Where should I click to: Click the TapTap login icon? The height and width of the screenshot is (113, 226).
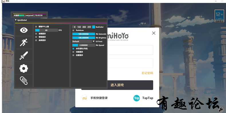[137, 98]
